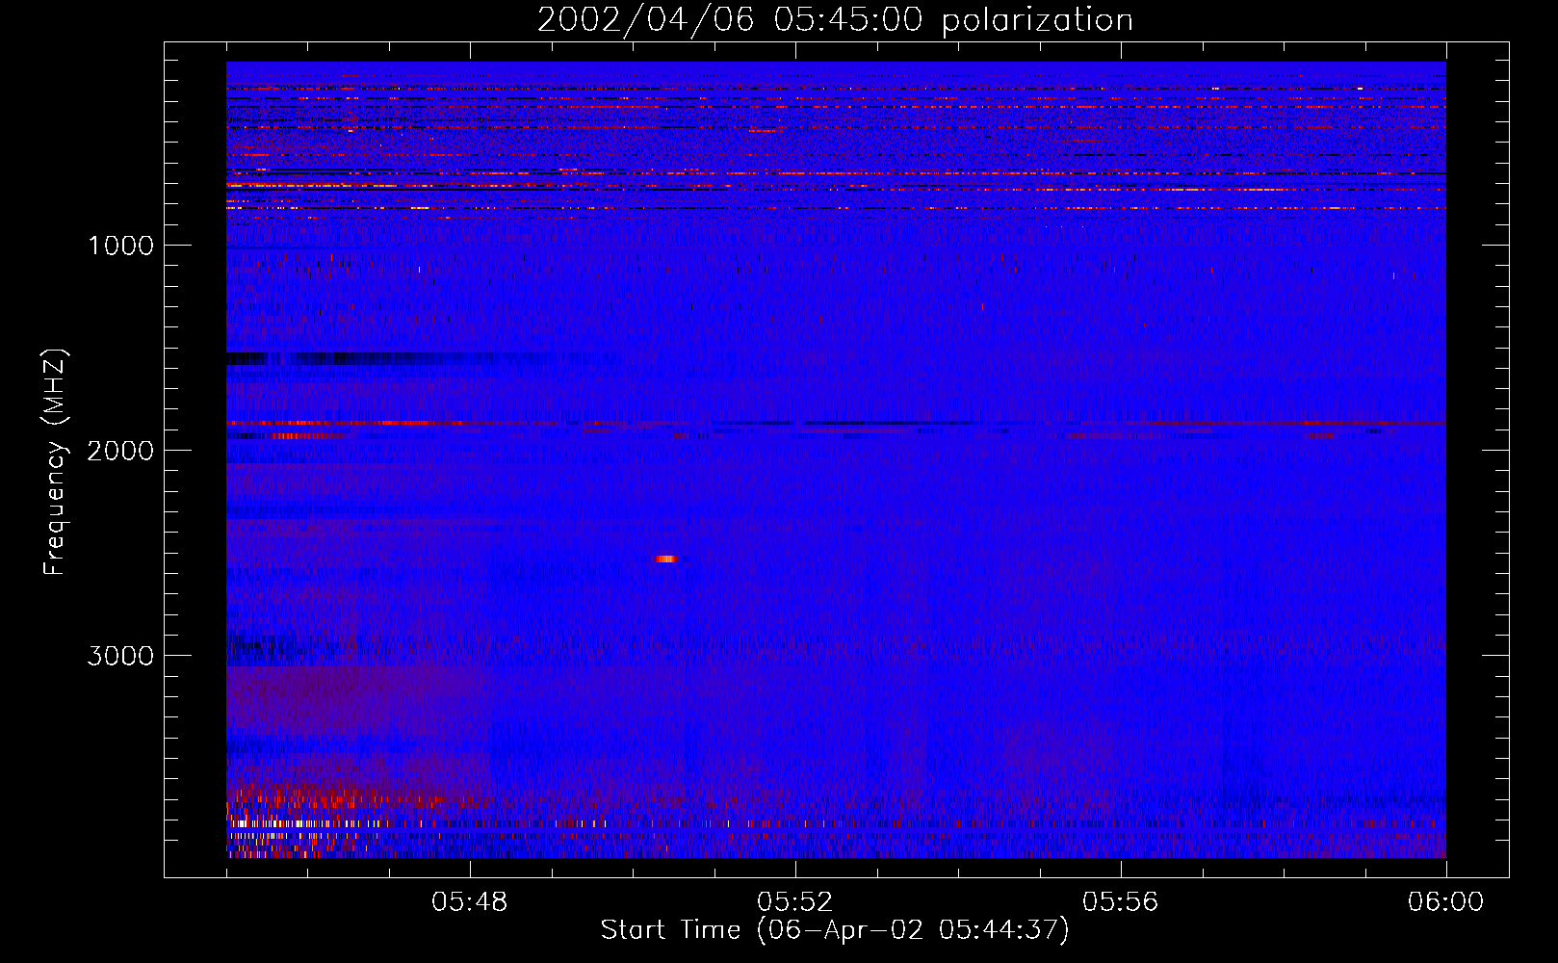Click the 3000 frequency tick label
The width and height of the screenshot is (1558, 963).
(120, 656)
